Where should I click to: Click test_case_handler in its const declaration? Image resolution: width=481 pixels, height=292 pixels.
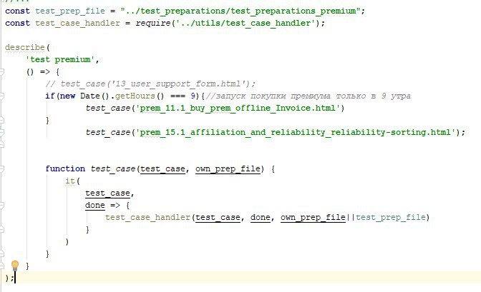click(x=77, y=23)
